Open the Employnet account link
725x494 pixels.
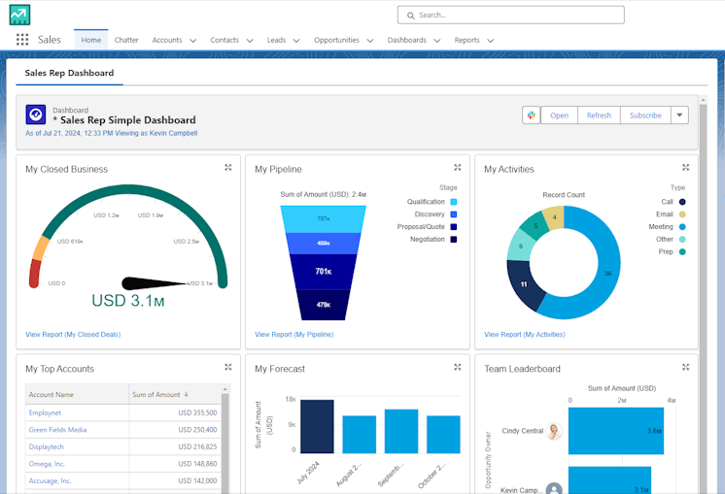(45, 412)
